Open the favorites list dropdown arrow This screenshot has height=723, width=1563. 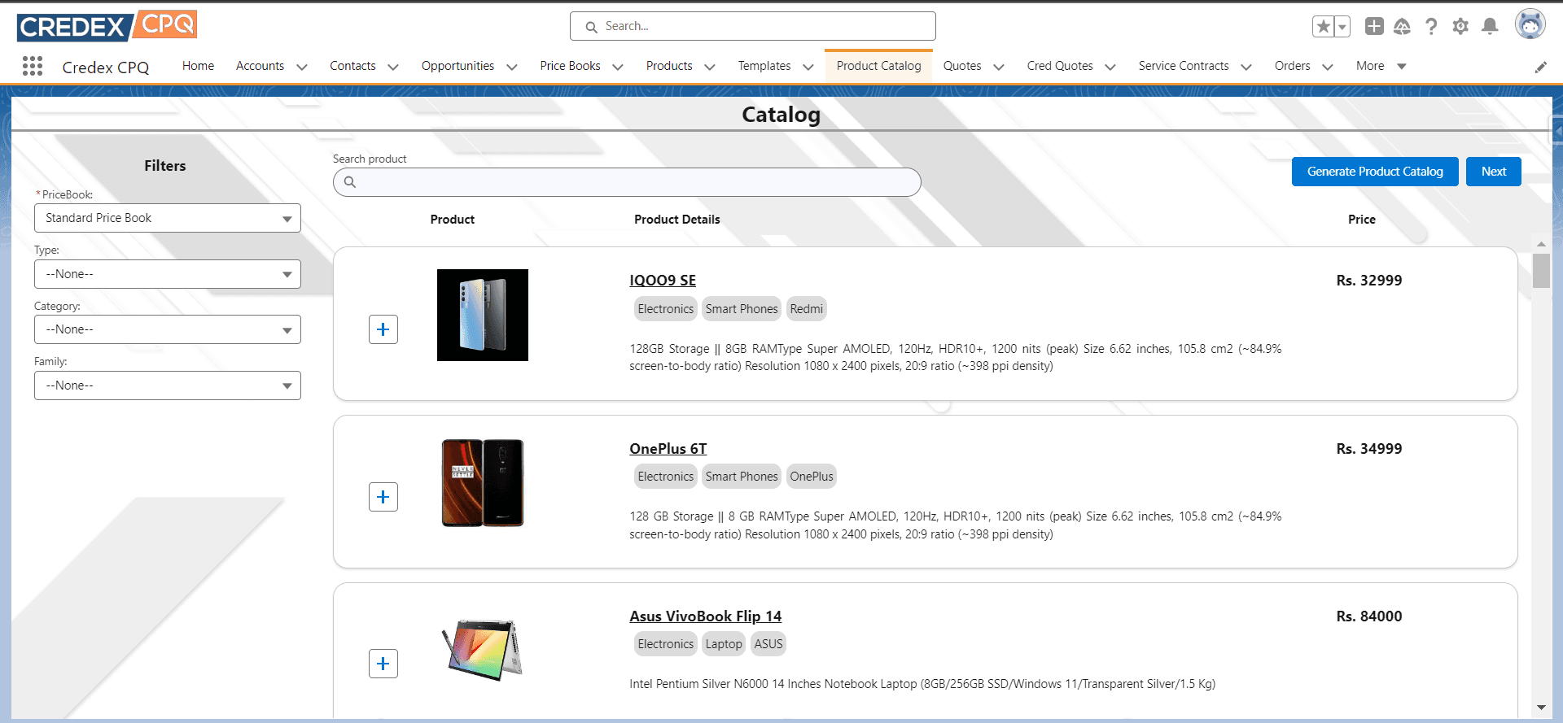1342,27
